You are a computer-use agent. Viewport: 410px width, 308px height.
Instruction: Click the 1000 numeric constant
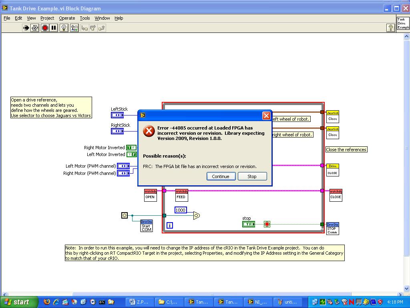(181, 210)
